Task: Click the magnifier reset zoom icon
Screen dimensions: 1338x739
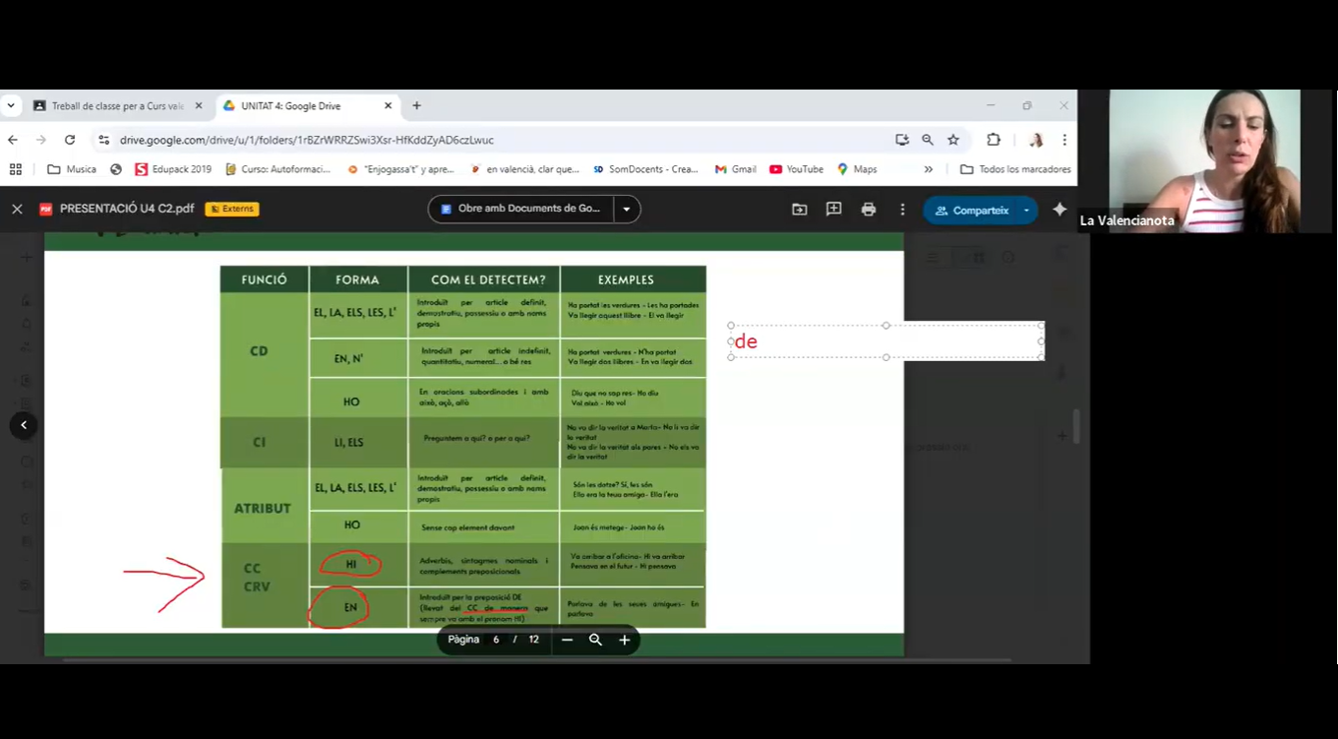Action: point(595,640)
